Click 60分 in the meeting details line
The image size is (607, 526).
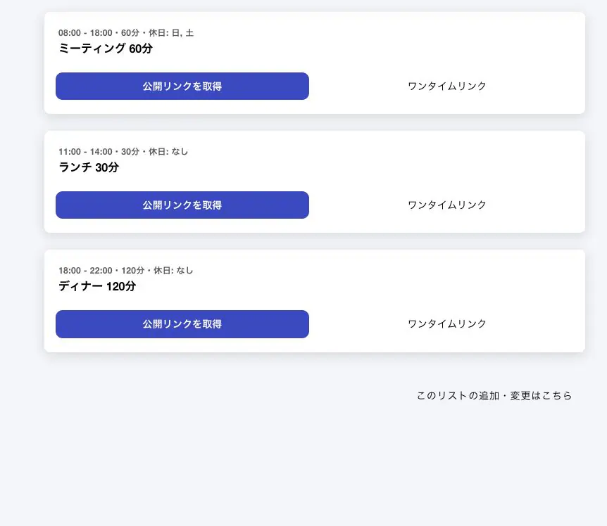[130, 33]
